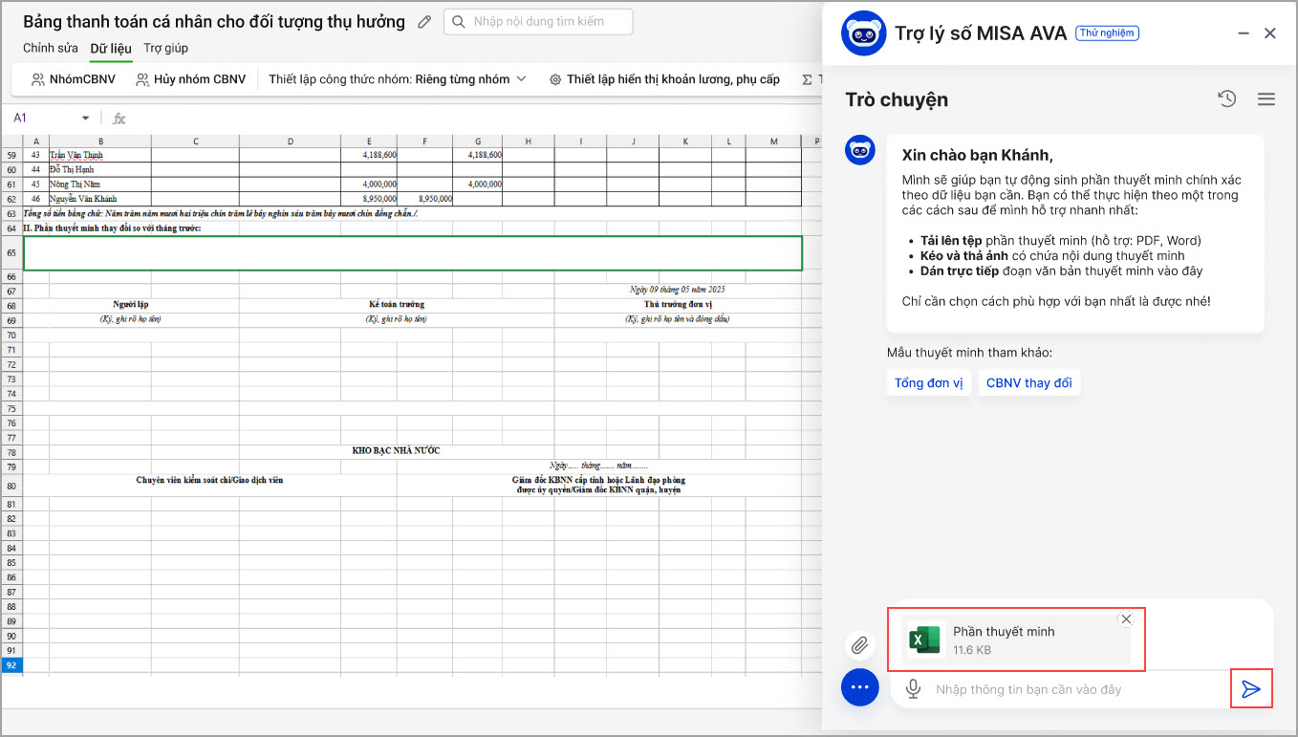The width and height of the screenshot is (1298, 737).
Task: Switch to the Chỉnh sửa tab
Action: coord(51,48)
